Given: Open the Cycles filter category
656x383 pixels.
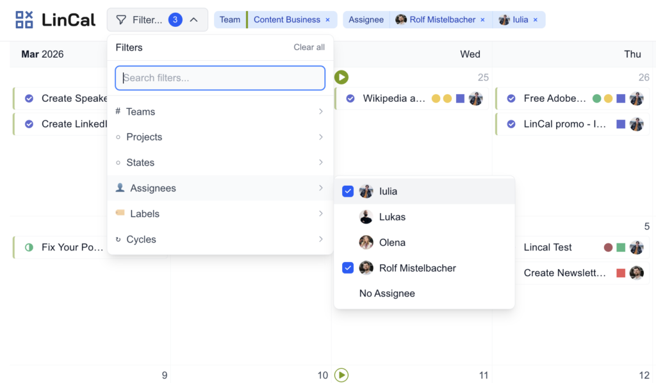Looking at the screenshot, I should (220, 240).
